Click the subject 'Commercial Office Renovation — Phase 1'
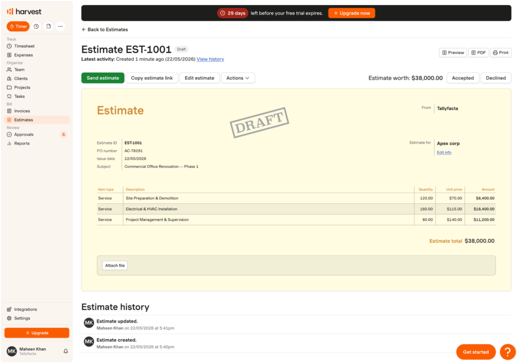 pyautogui.click(x=162, y=167)
